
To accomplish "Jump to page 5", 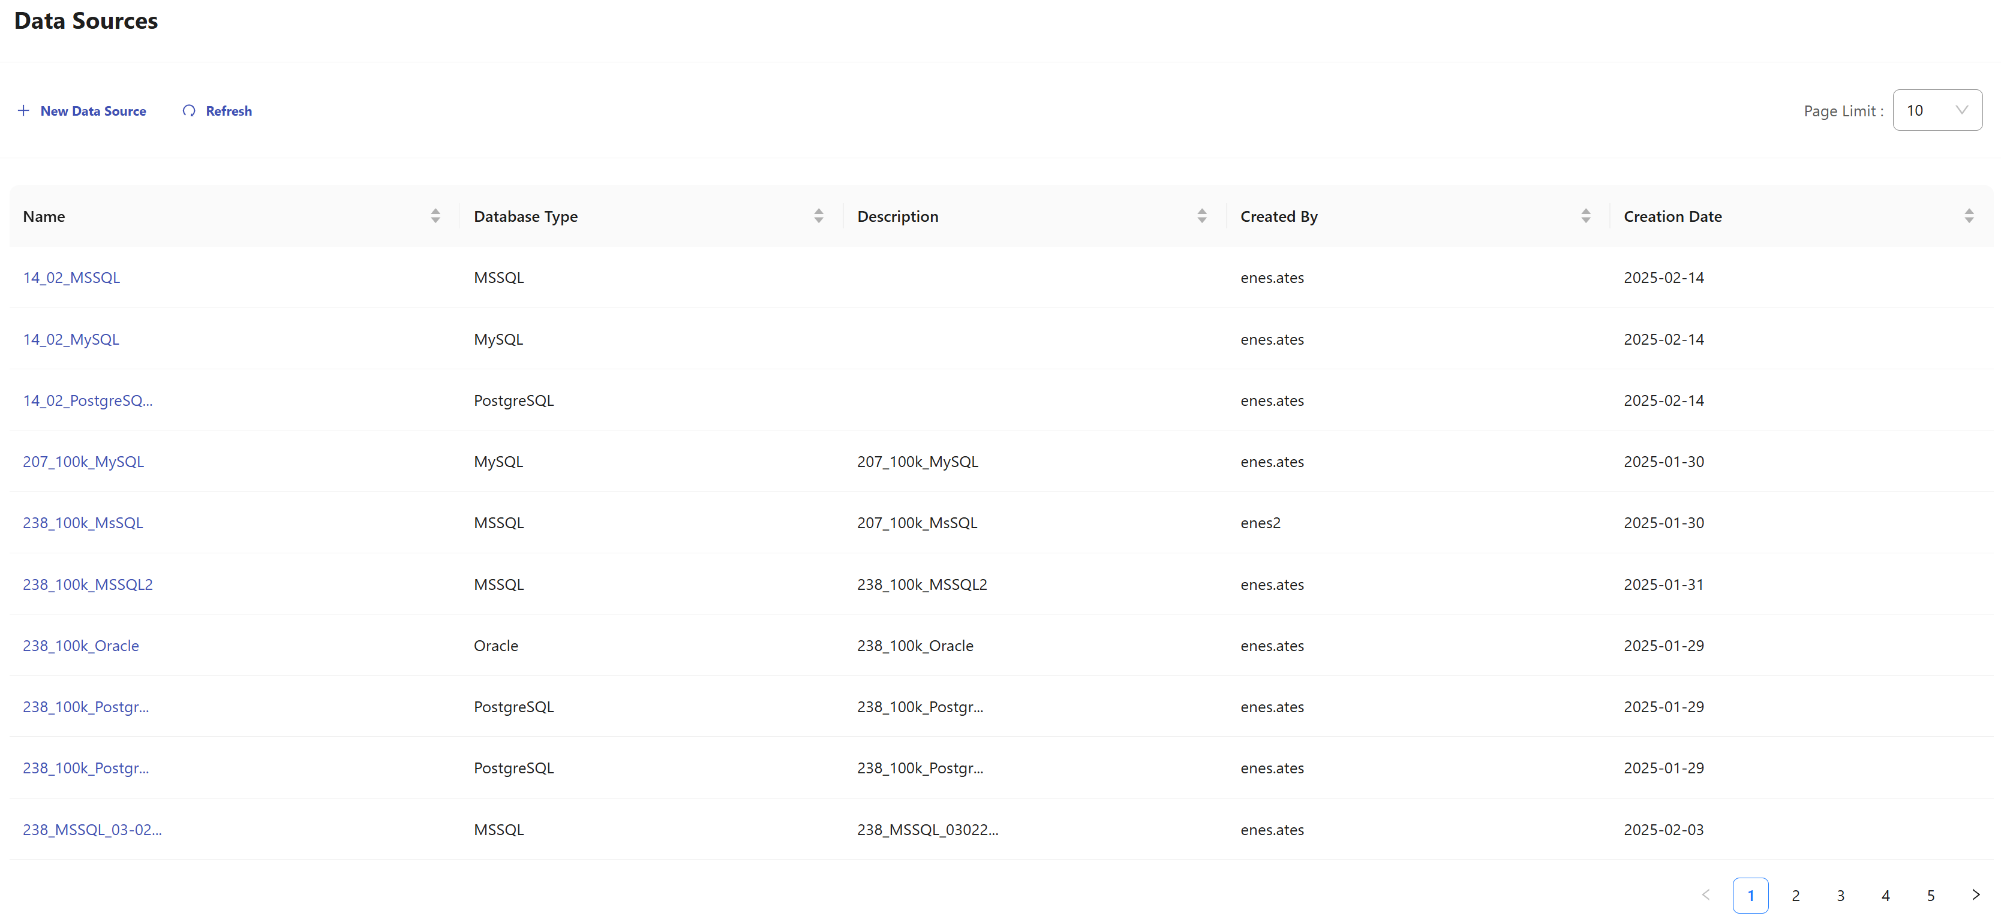I will [1930, 896].
